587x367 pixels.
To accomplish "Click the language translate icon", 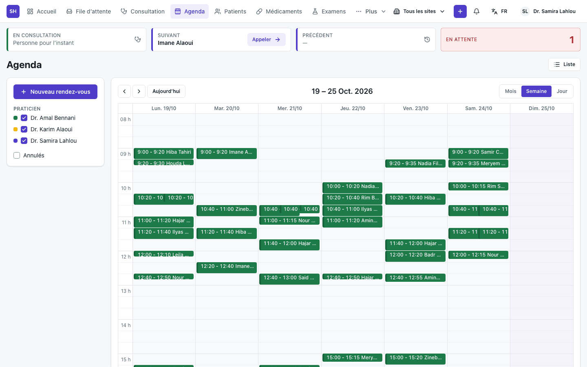I will [494, 11].
